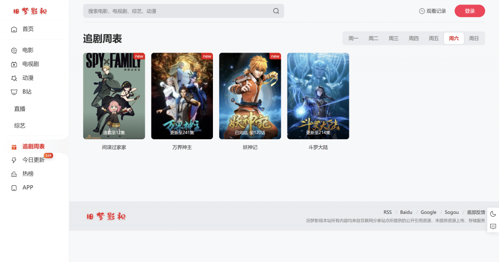This screenshot has width=499, height=262.
Task: Click the 万界神主 title text
Action: [x=182, y=148]
